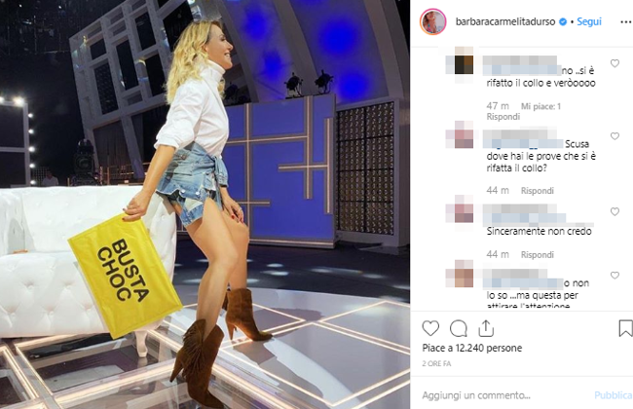Reply to 'Sinceramente non credo' comment
Screen dimensions: 633x409
(537, 255)
